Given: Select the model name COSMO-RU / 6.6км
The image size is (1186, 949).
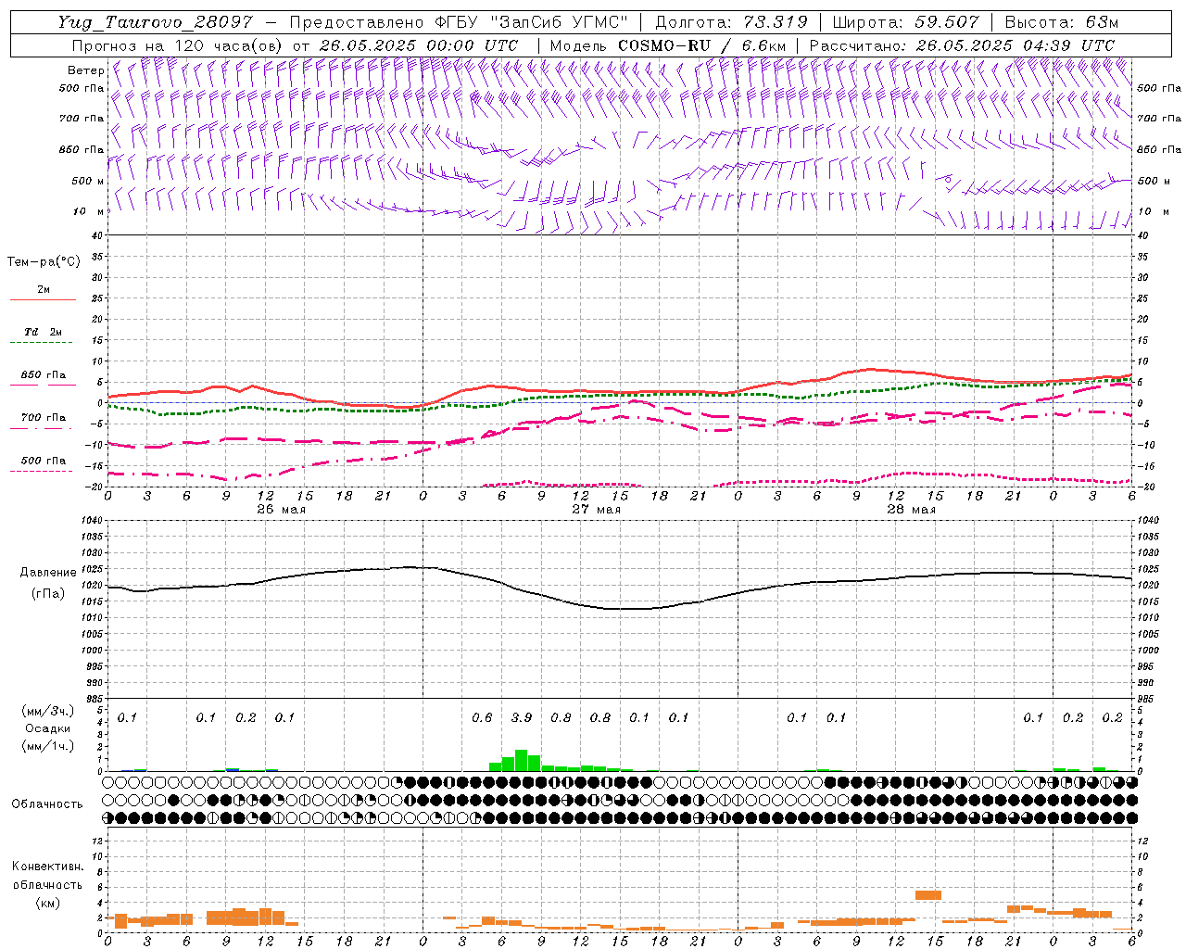Looking at the screenshot, I should point(701,45).
